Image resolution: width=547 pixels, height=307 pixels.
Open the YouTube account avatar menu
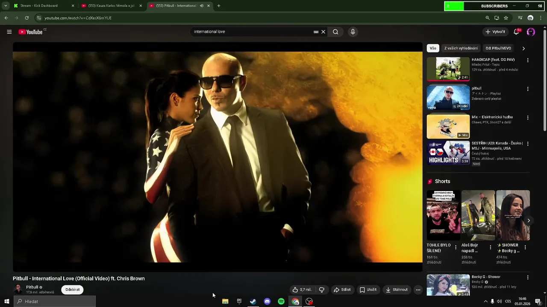(531, 32)
